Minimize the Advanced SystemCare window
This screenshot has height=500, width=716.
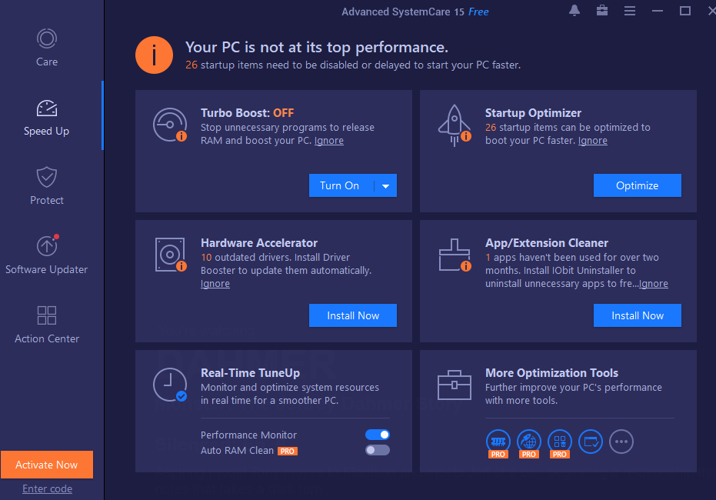click(x=658, y=11)
